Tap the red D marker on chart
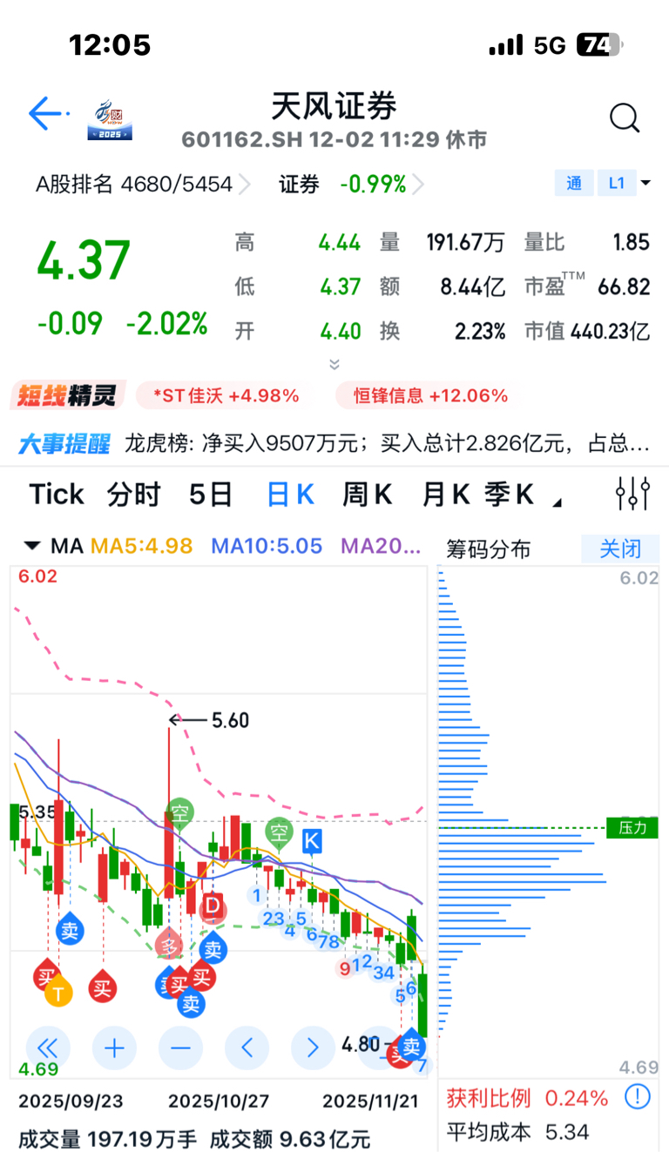Image resolution: width=669 pixels, height=1152 pixels. point(212,906)
